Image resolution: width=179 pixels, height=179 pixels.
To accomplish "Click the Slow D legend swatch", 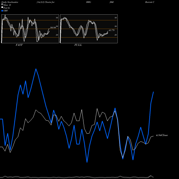I will [2, 4].
